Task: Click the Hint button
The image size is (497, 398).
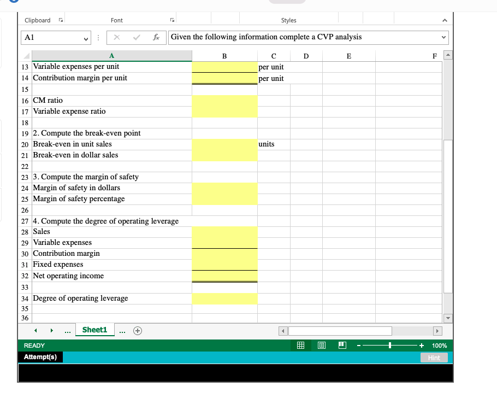Action: pyautogui.click(x=434, y=358)
